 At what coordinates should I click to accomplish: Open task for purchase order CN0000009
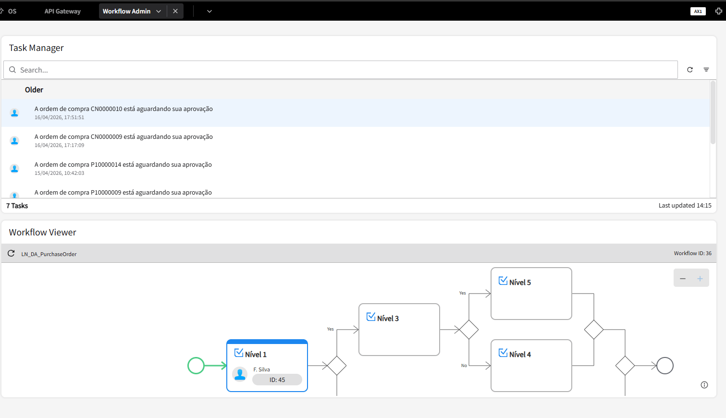pos(356,141)
